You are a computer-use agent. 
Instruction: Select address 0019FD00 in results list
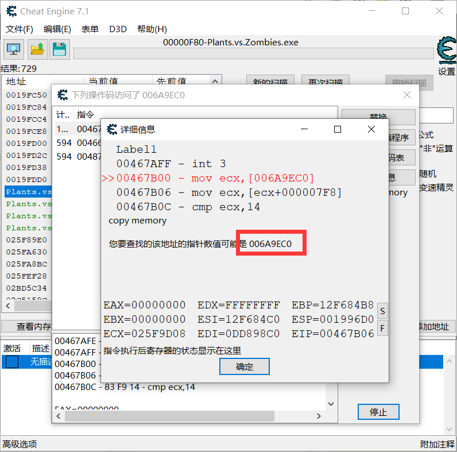[26, 143]
